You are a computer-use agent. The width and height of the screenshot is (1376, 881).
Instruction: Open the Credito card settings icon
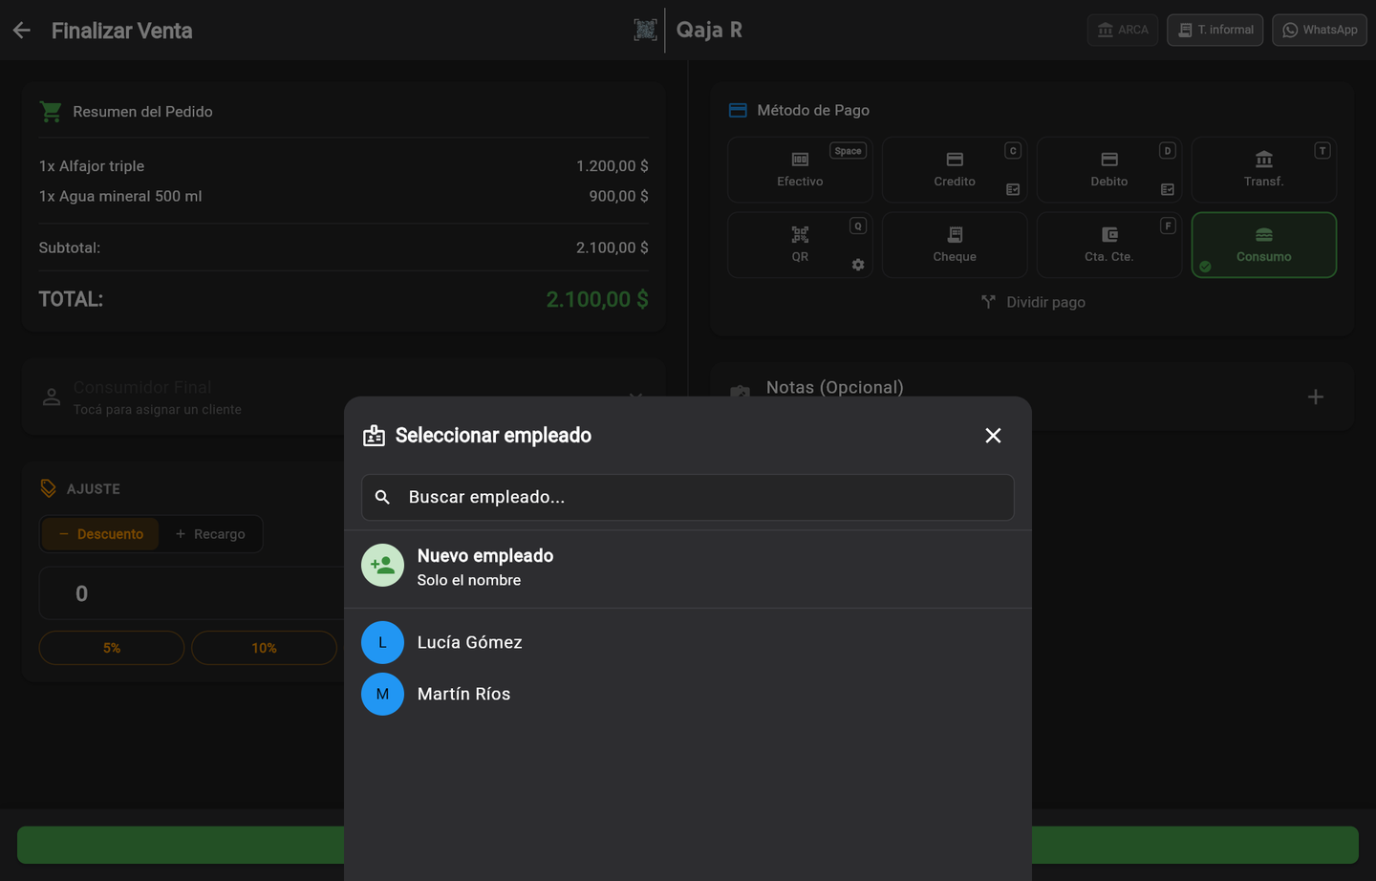point(1013,189)
